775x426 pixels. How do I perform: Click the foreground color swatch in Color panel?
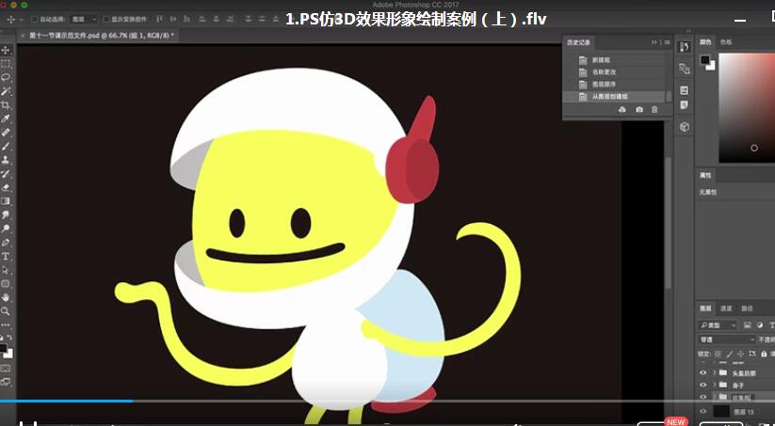pos(704,60)
